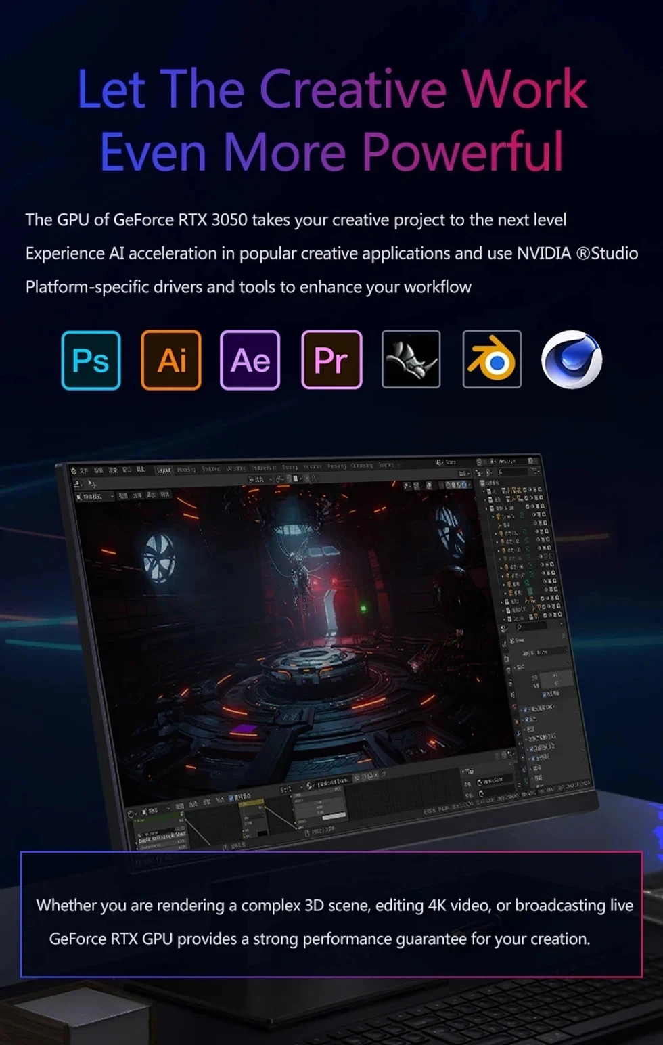This screenshot has height=1045, width=663.
Task: Switch to the Sculpting workspace tab
Action: coord(211,468)
